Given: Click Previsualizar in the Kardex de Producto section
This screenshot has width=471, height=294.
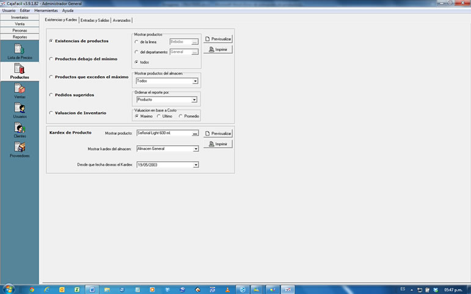Looking at the screenshot, I should pos(218,133).
